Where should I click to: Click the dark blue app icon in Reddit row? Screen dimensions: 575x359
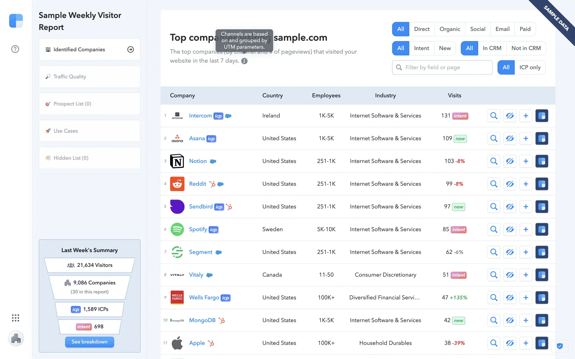(x=541, y=184)
